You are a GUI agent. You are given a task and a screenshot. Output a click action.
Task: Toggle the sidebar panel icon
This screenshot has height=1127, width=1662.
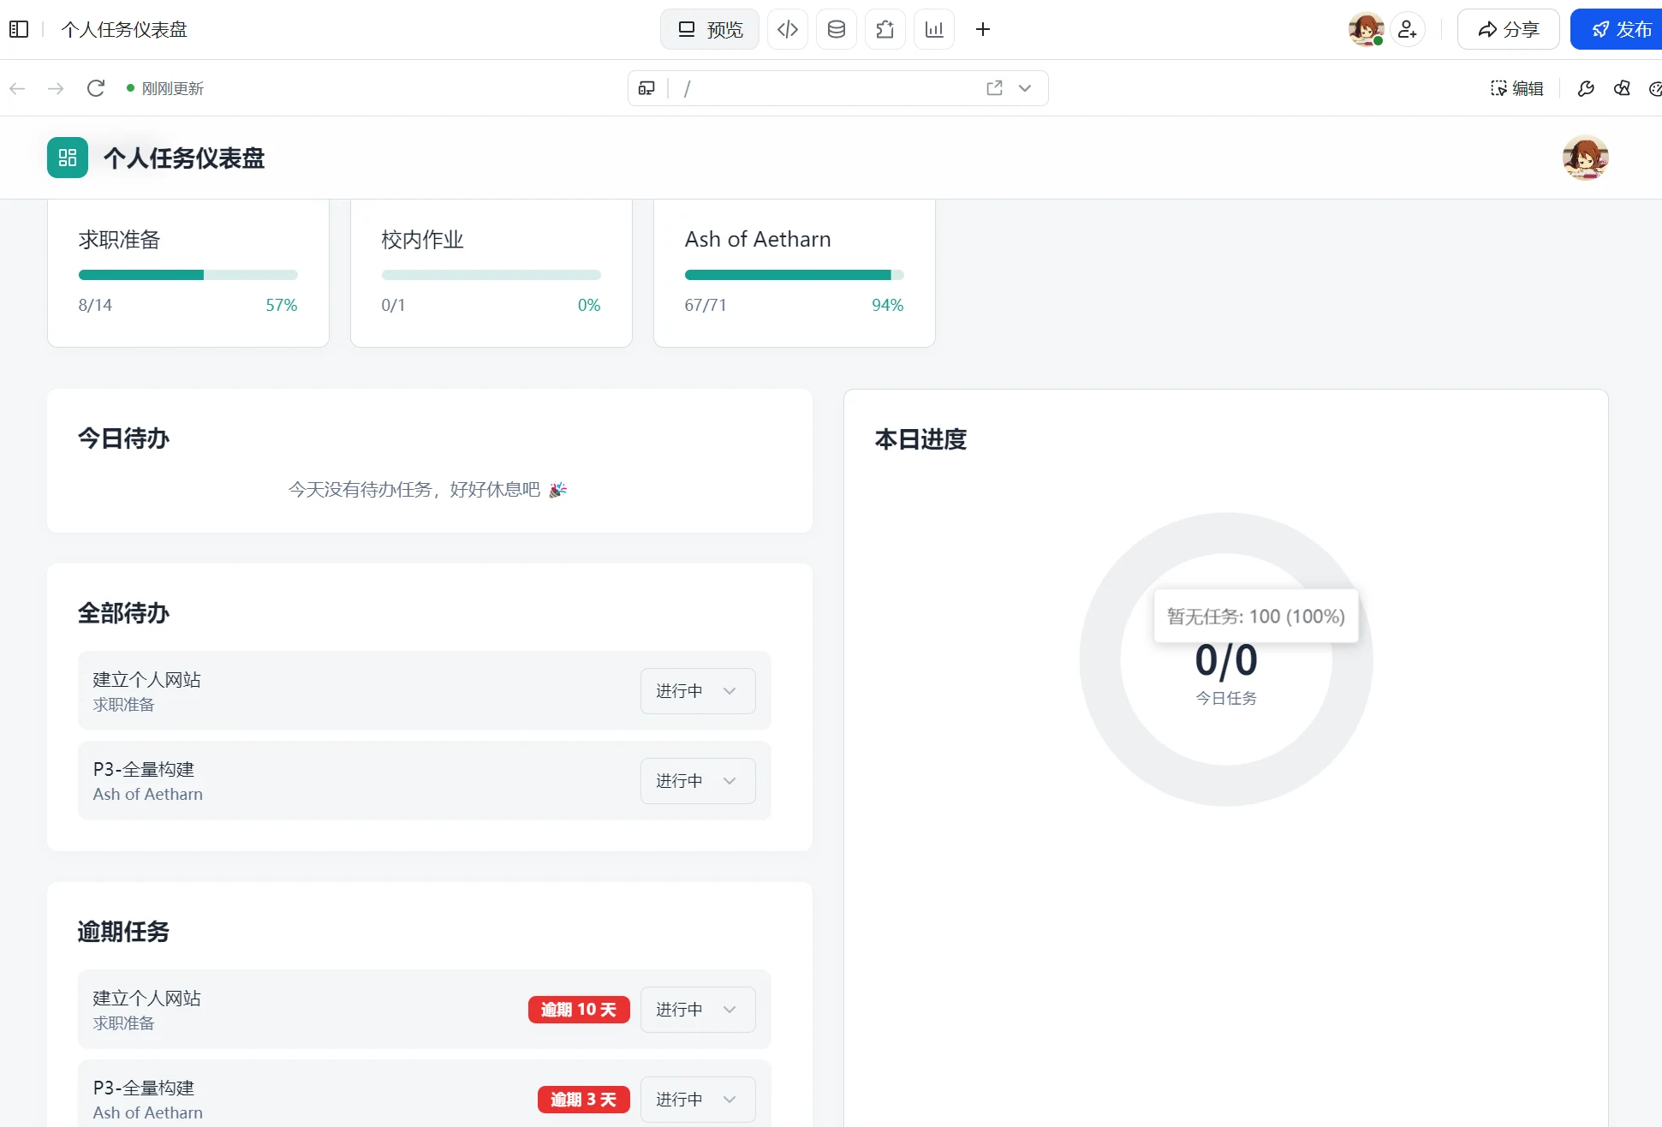pyautogui.click(x=19, y=29)
